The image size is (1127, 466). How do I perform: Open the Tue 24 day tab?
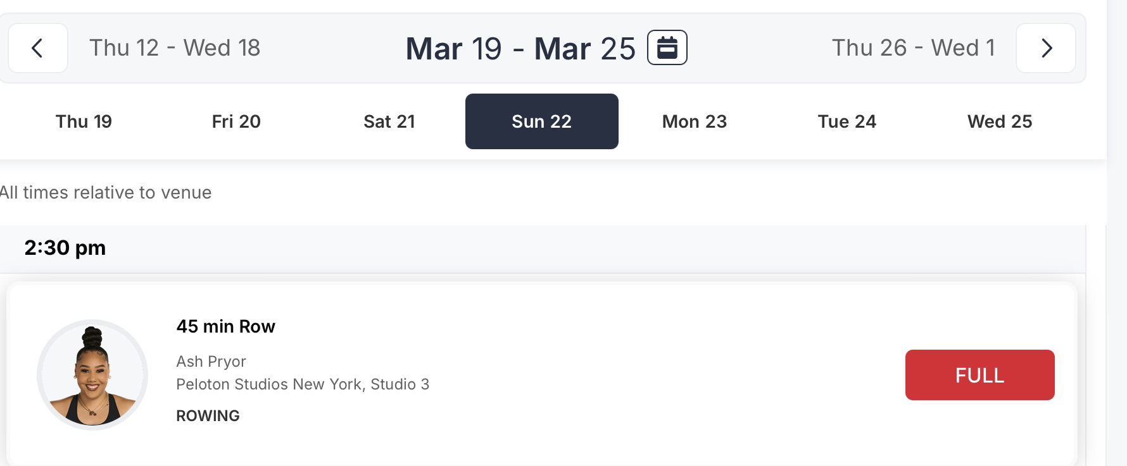pyautogui.click(x=847, y=121)
